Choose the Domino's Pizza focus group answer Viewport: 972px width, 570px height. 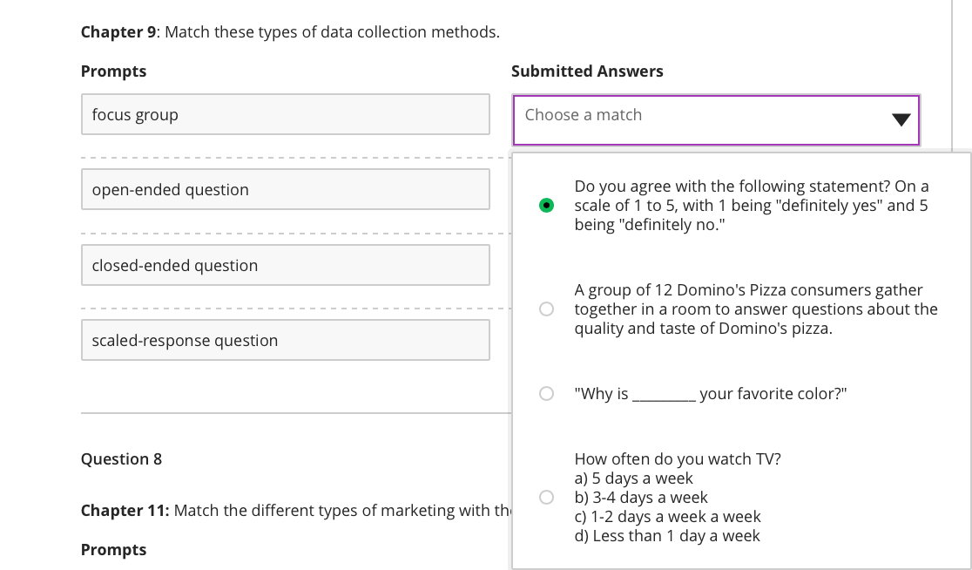[x=547, y=309]
